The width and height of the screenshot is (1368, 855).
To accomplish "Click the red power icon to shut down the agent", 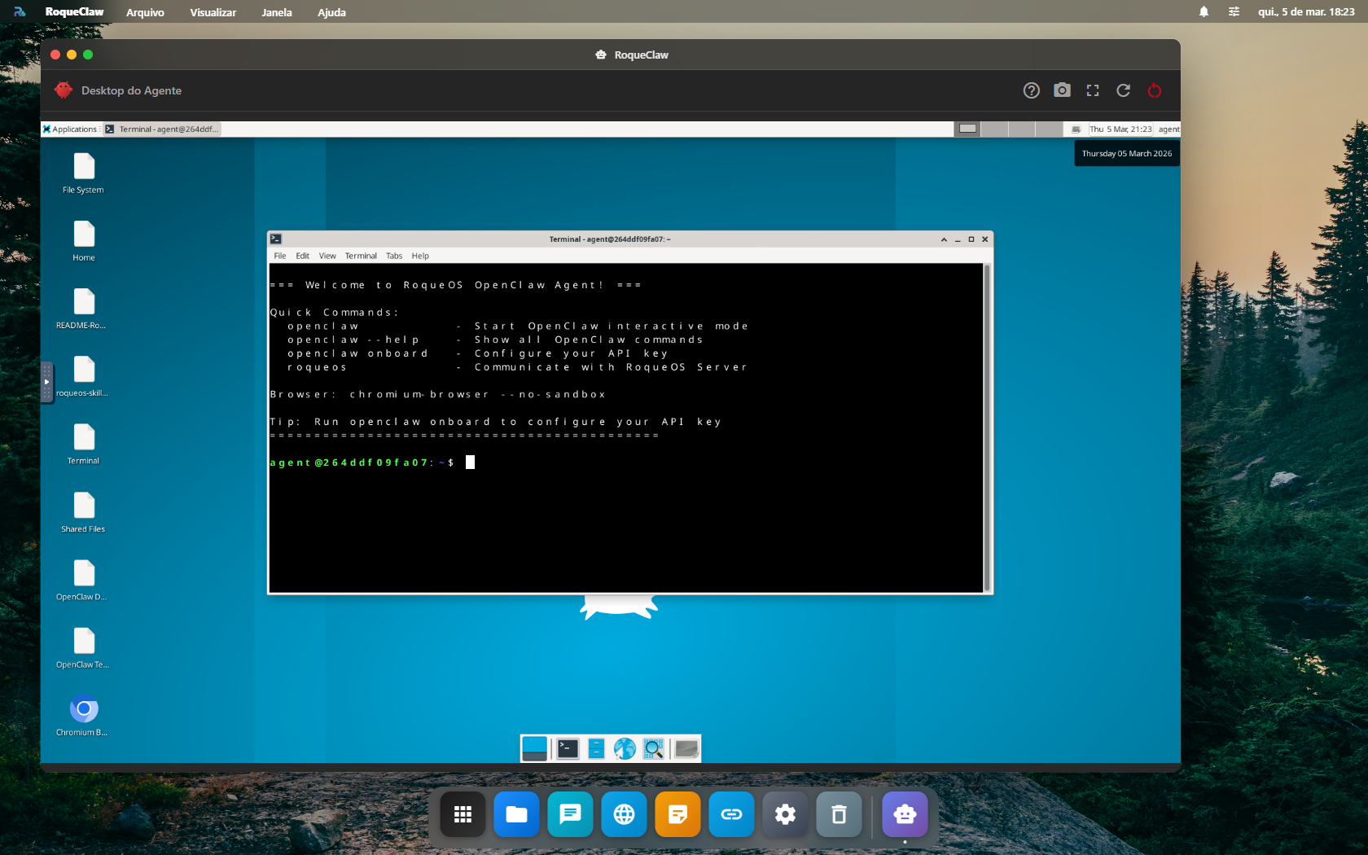I will [x=1155, y=90].
